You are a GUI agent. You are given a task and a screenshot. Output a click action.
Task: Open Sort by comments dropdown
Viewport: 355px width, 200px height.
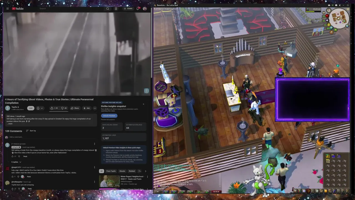point(31,131)
